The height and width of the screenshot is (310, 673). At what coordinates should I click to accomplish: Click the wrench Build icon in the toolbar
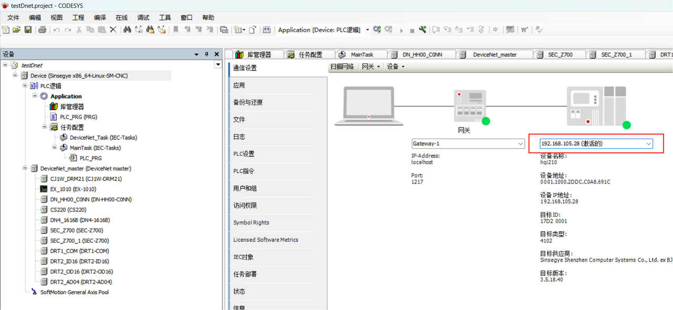422,30
